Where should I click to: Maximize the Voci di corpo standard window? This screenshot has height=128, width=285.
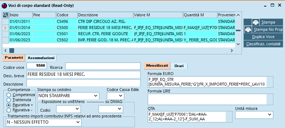pos(272,5)
